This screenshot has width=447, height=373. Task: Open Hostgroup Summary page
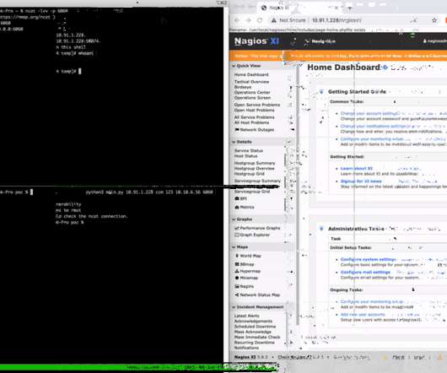pos(255,163)
